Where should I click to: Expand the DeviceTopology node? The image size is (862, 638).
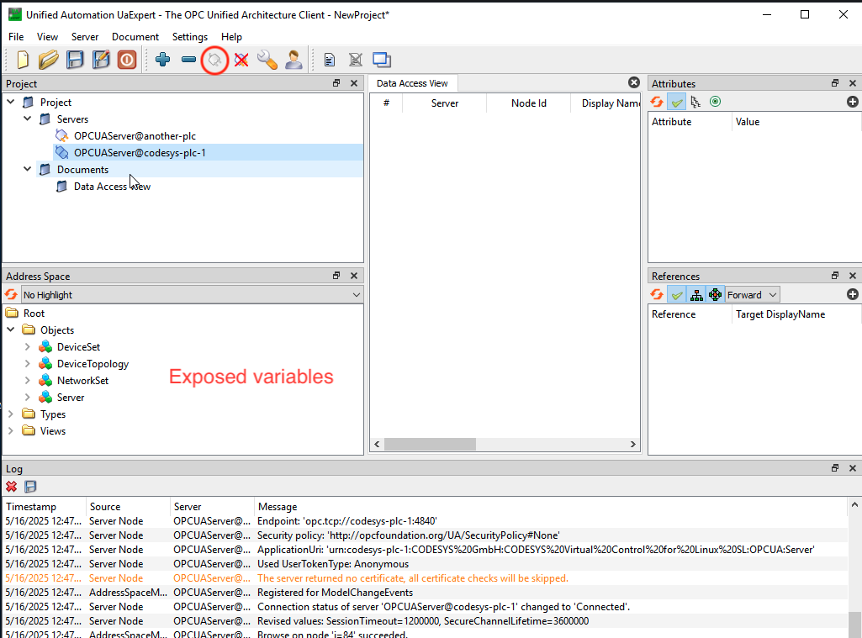(28, 363)
